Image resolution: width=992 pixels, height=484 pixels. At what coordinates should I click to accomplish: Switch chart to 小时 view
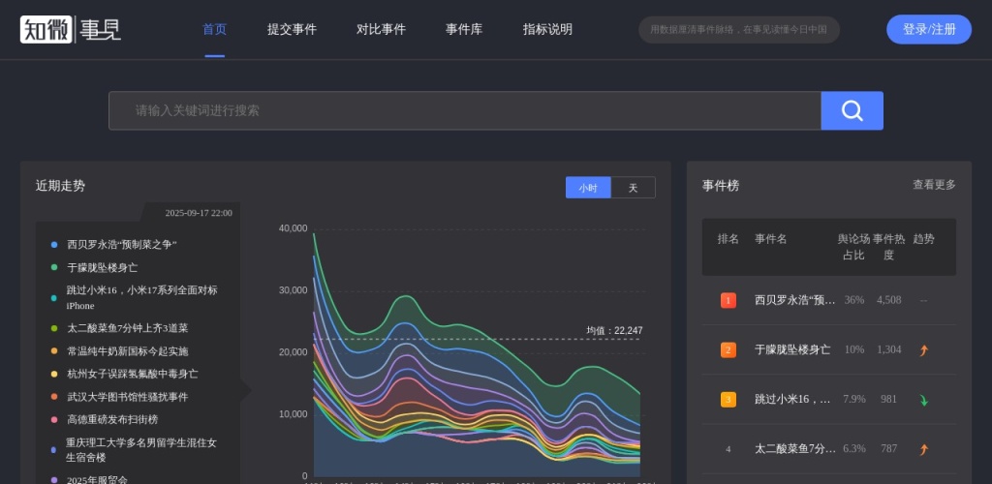click(588, 188)
